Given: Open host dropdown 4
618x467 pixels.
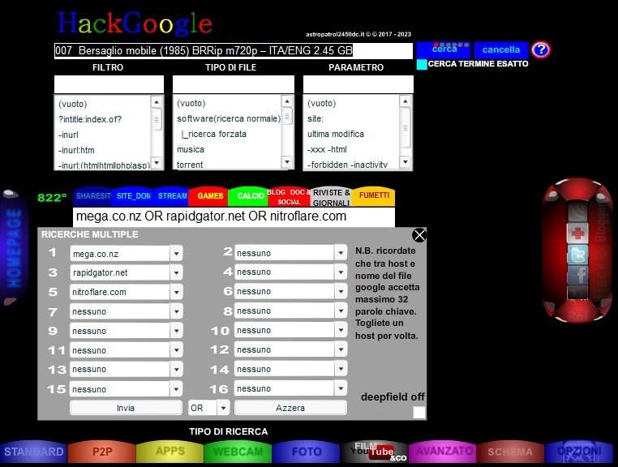Looking at the screenshot, I should [x=341, y=272].
